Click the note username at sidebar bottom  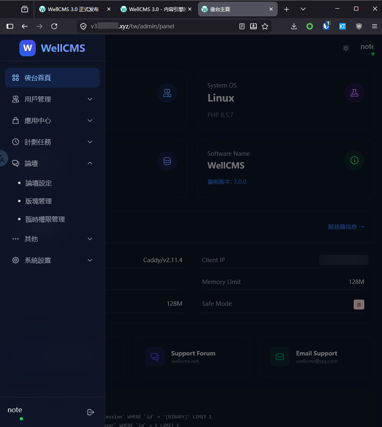(x=15, y=410)
